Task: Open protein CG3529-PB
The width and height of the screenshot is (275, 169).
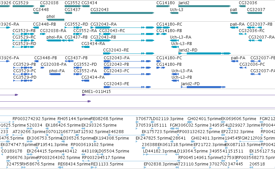Action: click(25, 64)
